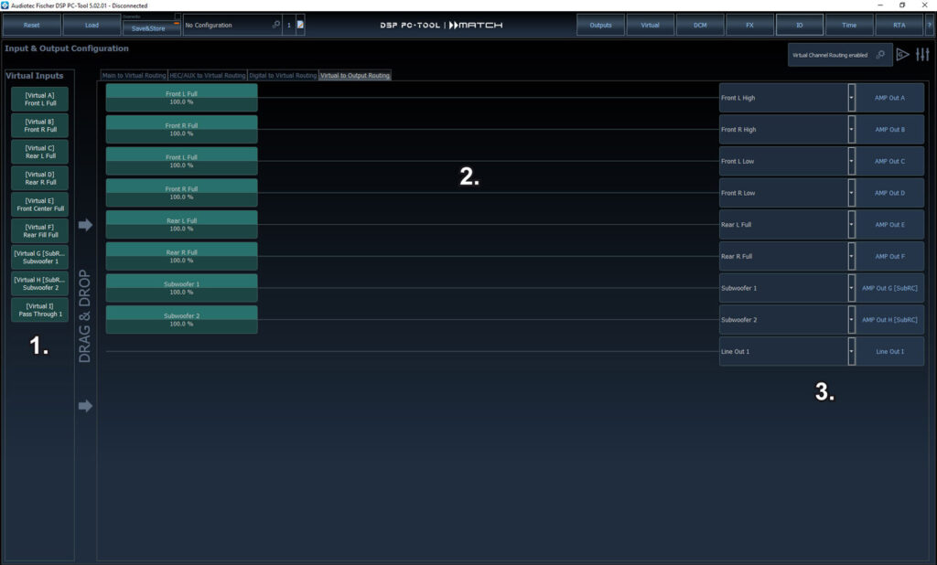Select Virtual F Rear Fill Full input
The width and height of the screenshot is (937, 565).
coord(40,230)
